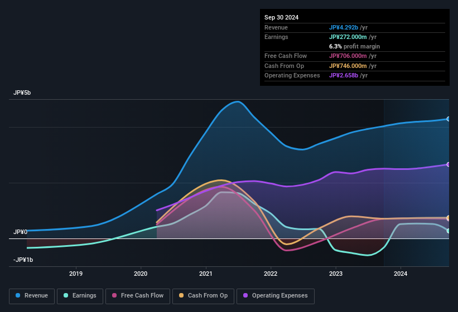The image size is (458, 312).
Task: Click the JP¥4.292b revenue value
Action: [344, 27]
